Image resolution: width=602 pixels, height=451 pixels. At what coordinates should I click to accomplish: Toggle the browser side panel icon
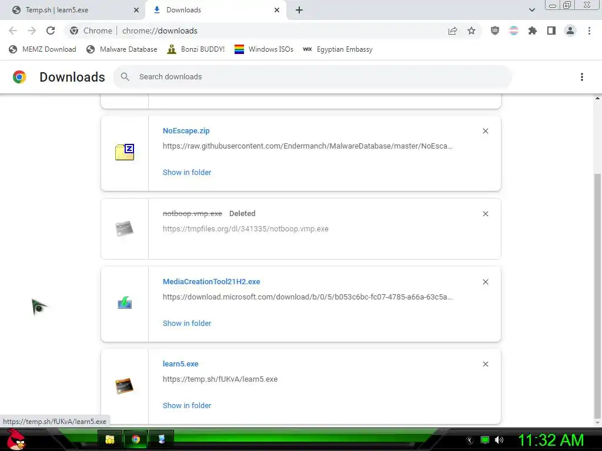(551, 31)
